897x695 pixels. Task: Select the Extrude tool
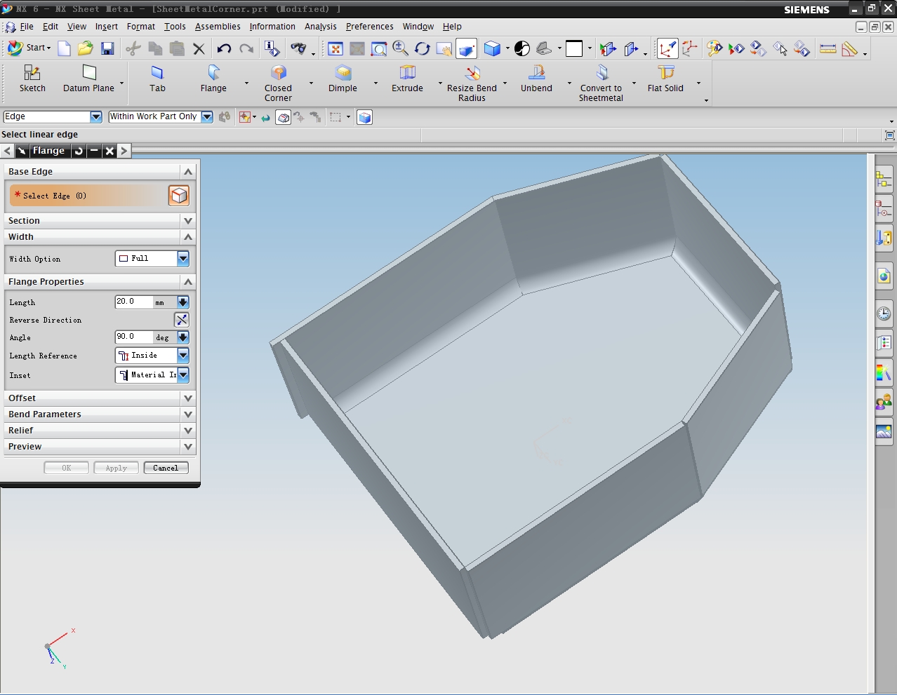[407, 79]
